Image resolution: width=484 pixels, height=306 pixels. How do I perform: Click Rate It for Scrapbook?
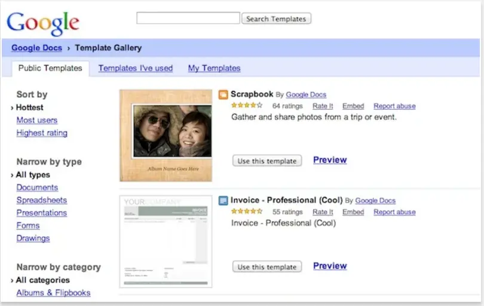[323, 106]
